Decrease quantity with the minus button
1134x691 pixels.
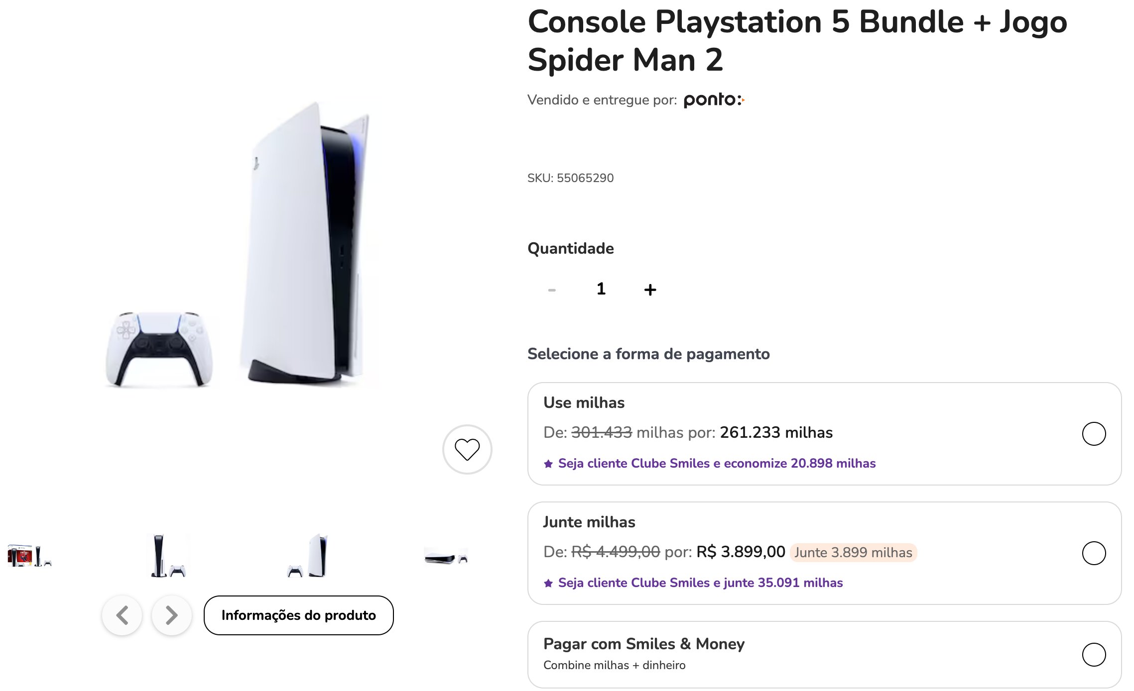pyautogui.click(x=552, y=290)
